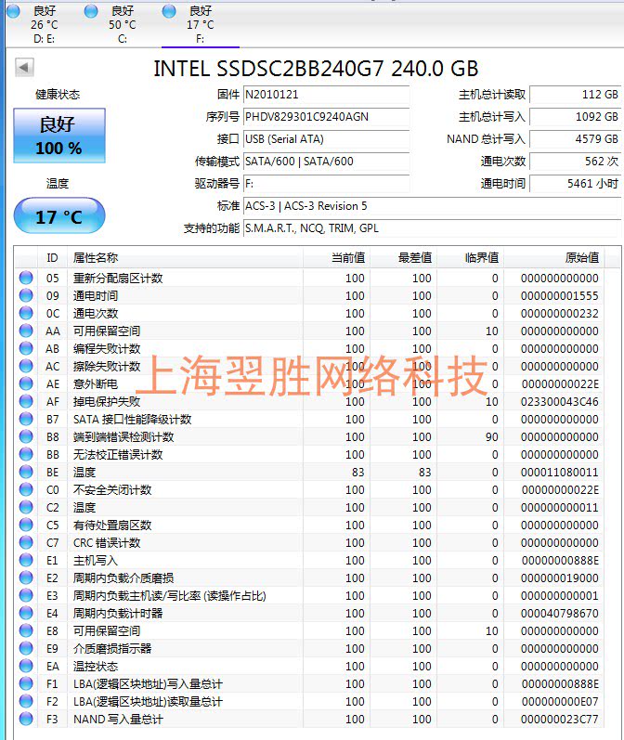Select the NAND 写入量总计 row
This screenshot has width=624, height=740.
309,719
